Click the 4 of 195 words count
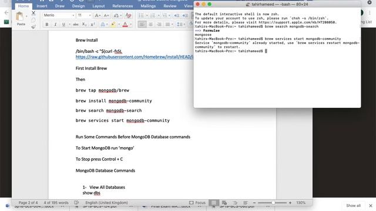The width and height of the screenshot is (376, 211). [x=56, y=203]
